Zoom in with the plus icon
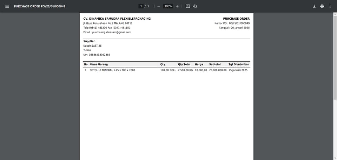 tap(177, 6)
